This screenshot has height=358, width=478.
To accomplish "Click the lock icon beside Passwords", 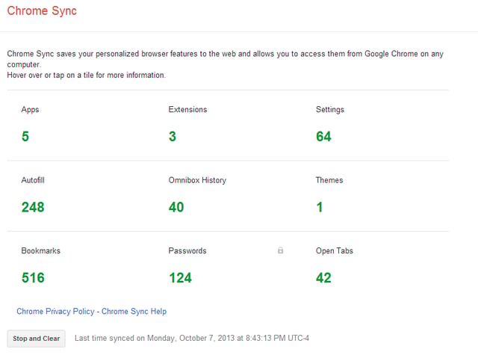I will coord(281,250).
